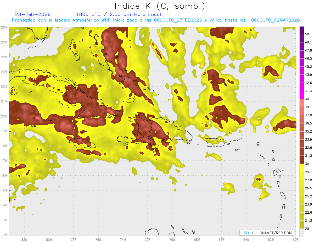Click the colorbar value '27.8'
This screenshot has height=243, width=314.
click(x=309, y=180)
